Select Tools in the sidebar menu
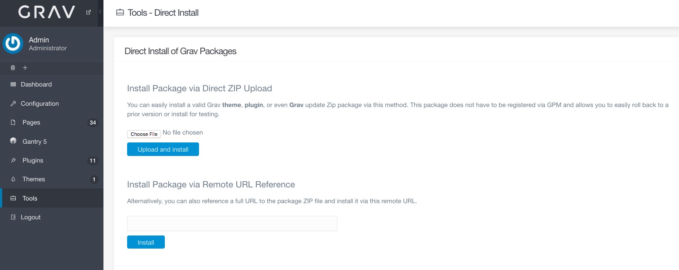This screenshot has width=679, height=270. [x=30, y=198]
